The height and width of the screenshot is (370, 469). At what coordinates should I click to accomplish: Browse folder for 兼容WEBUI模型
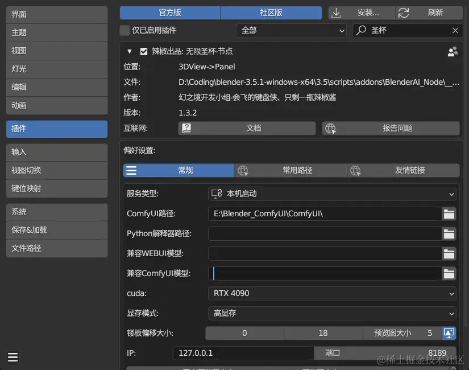[x=449, y=254]
